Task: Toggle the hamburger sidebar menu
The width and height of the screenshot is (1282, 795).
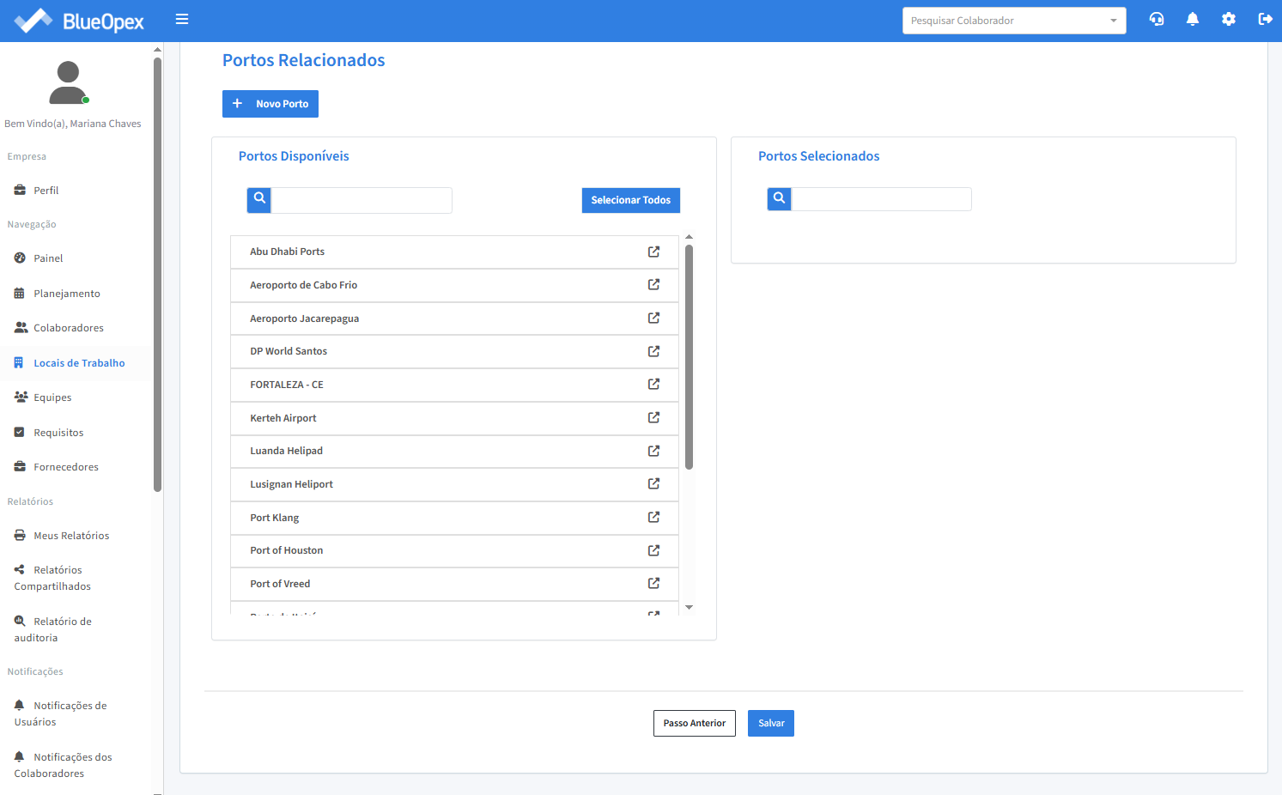Action: [x=182, y=19]
